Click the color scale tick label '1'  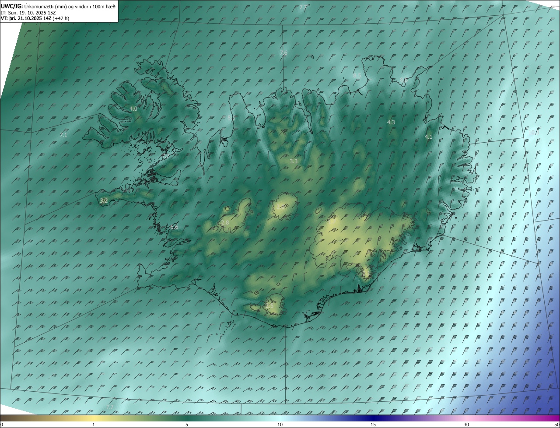click(x=94, y=424)
